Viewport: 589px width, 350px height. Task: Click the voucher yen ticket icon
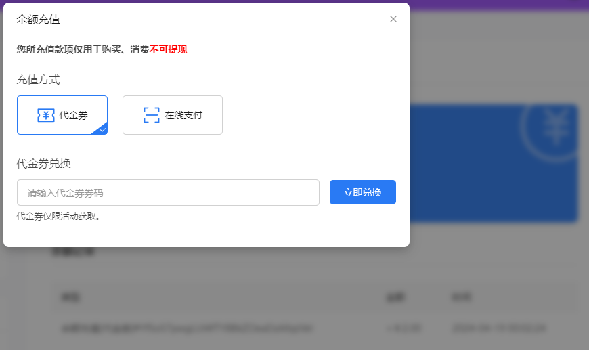pyautogui.click(x=46, y=115)
